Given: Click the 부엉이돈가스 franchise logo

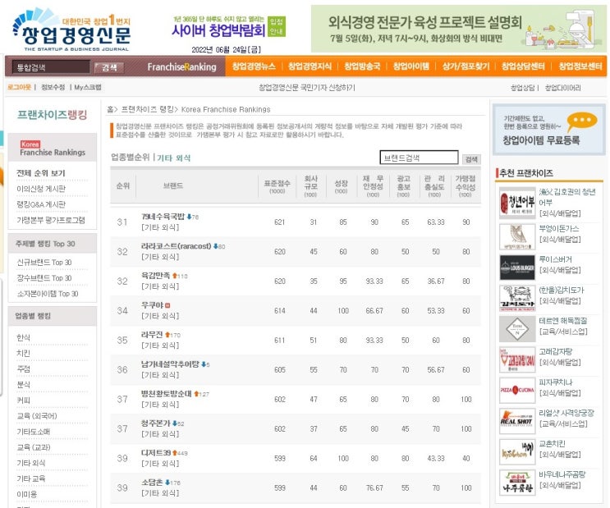Looking at the screenshot, I should pyautogui.click(x=517, y=236).
